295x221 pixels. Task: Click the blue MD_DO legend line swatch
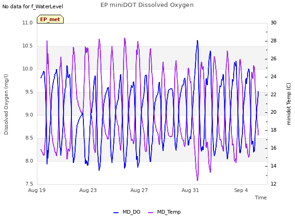(x=116, y=212)
